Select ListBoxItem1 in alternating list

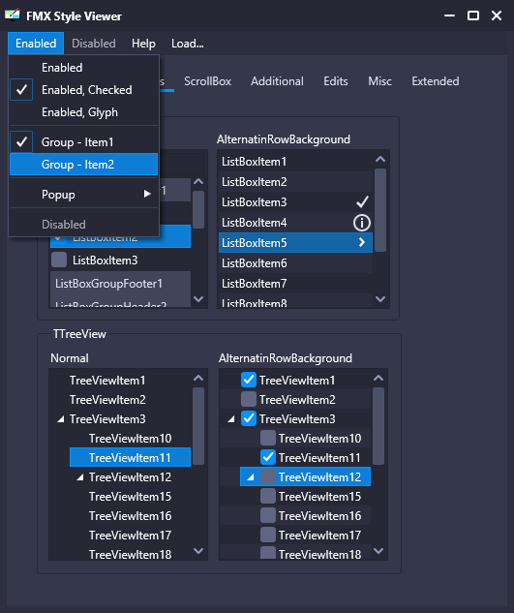pos(295,162)
